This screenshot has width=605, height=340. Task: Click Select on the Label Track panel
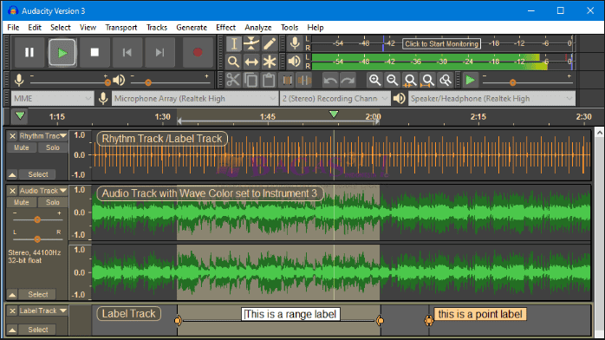38,330
